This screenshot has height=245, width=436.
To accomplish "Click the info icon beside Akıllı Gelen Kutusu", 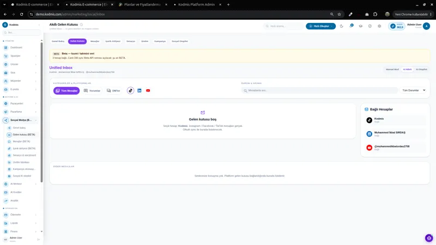I will (81, 24).
